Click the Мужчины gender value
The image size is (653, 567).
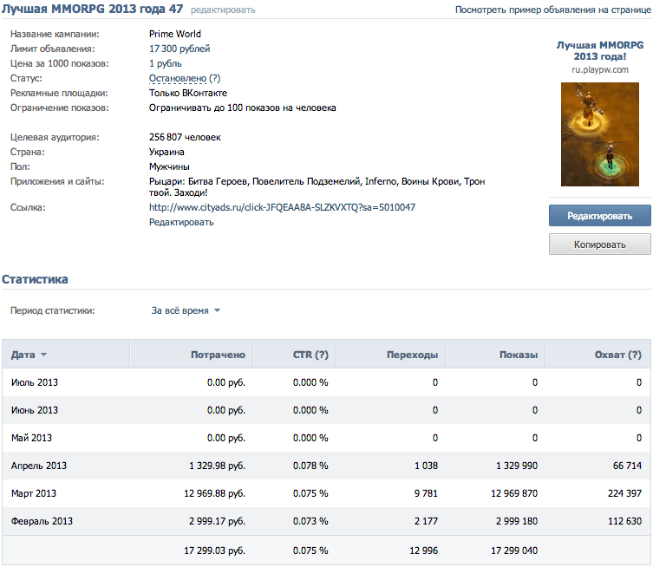tap(169, 167)
